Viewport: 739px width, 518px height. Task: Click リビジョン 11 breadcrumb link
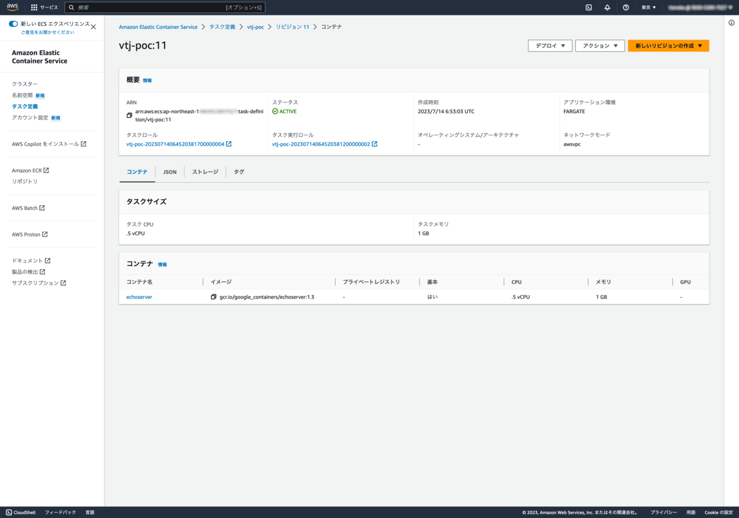click(293, 27)
